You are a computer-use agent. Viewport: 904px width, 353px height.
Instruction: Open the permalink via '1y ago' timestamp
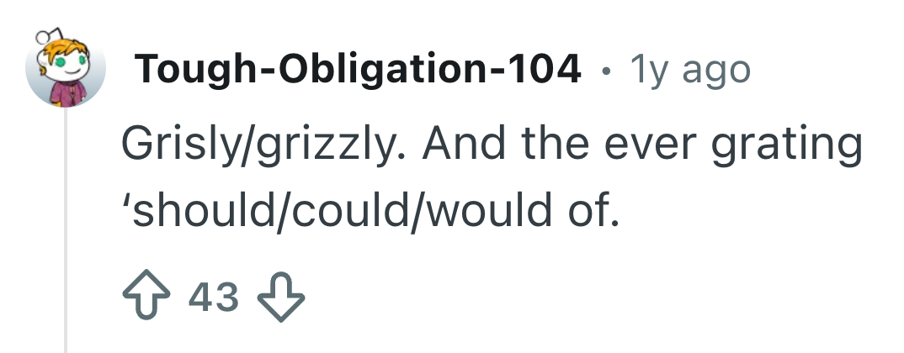pyautogui.click(x=690, y=71)
